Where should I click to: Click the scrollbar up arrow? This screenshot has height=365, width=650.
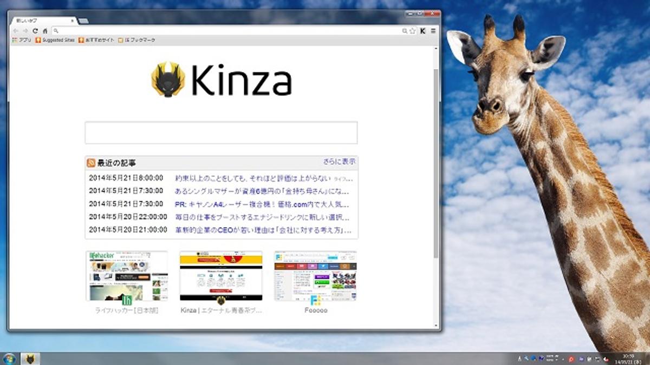pyautogui.click(x=437, y=49)
